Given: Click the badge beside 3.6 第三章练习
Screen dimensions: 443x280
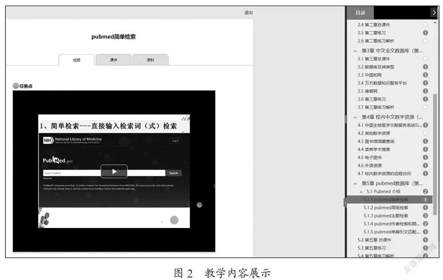Looking at the screenshot, I should 425,99.
